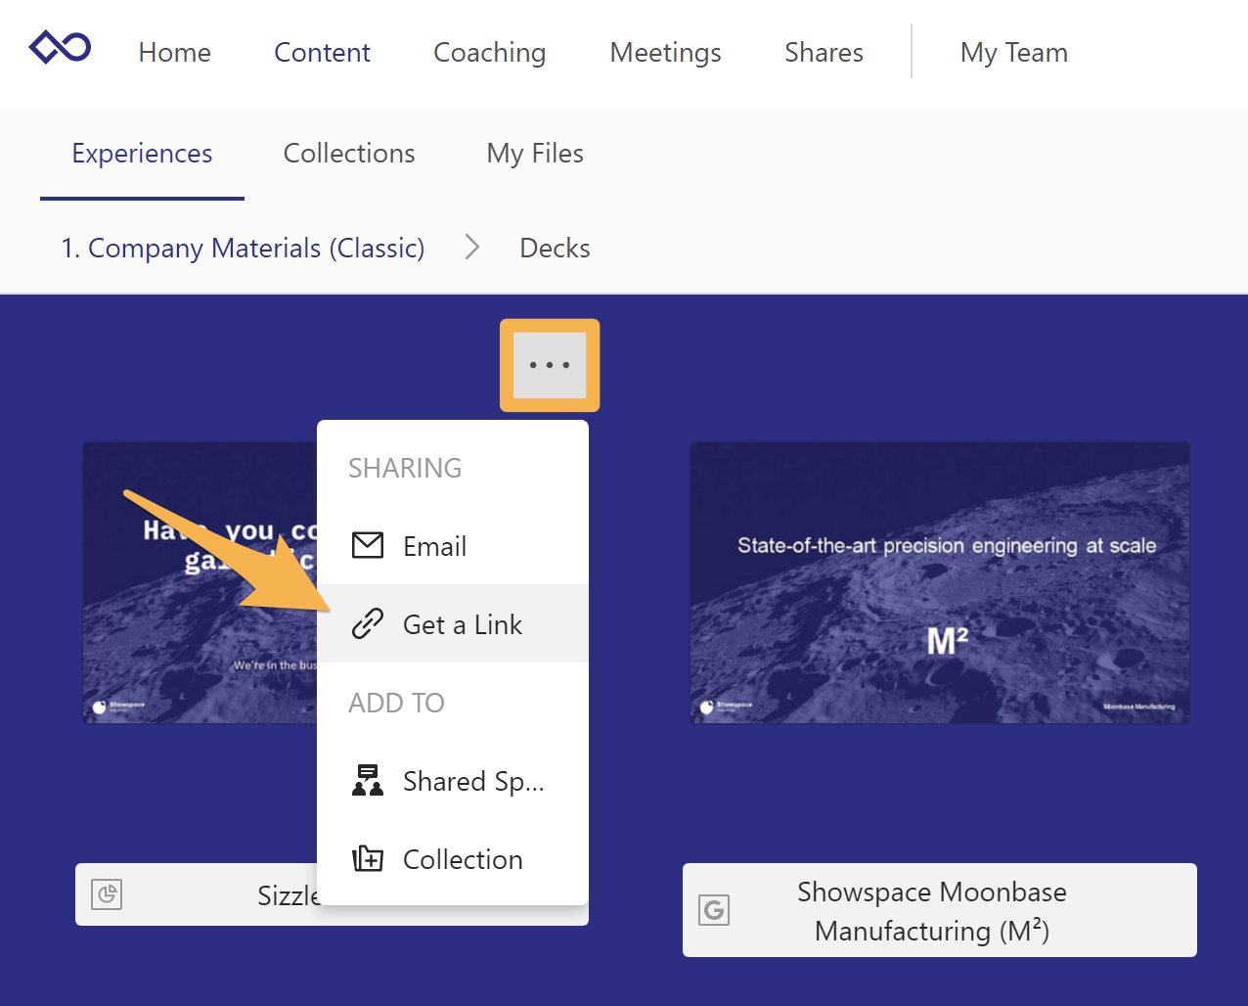The image size is (1248, 1006).
Task: Open the highlighted three-dot options menu
Action: pos(549,364)
